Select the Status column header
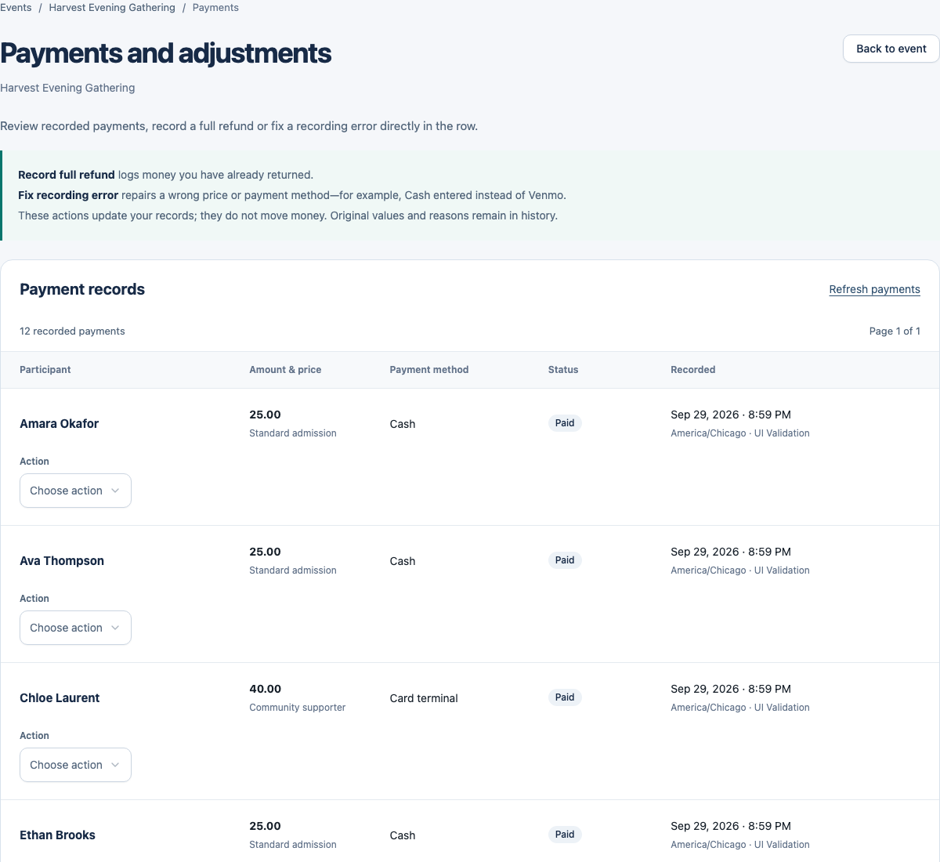940x862 pixels. 563,370
